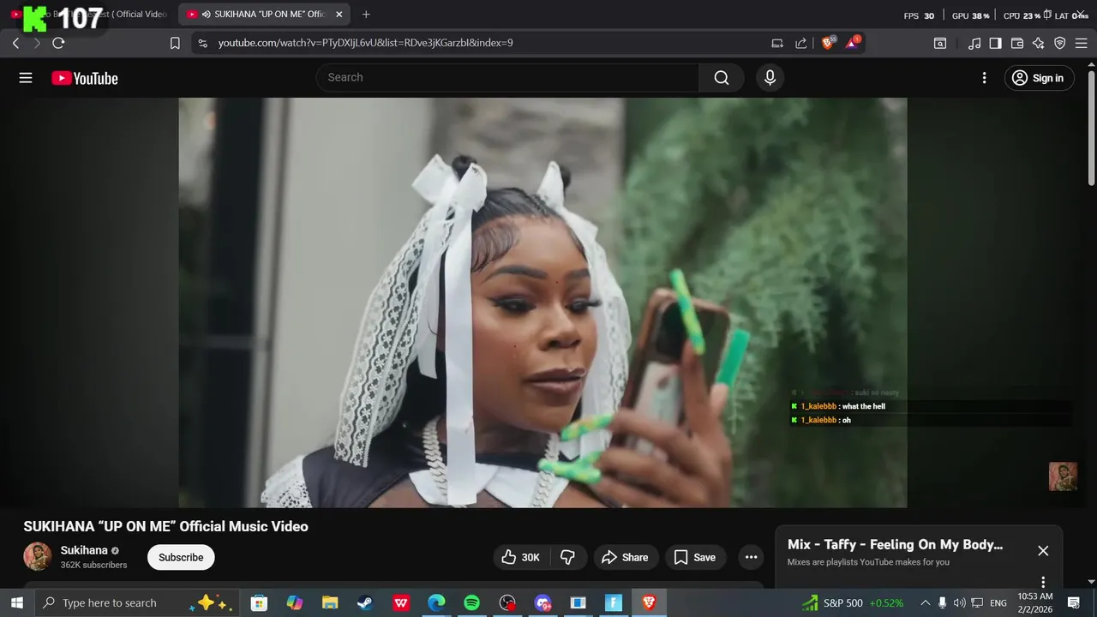The image size is (1097, 617).
Task: Toggle the browser sidebar panel
Action: 995,43
